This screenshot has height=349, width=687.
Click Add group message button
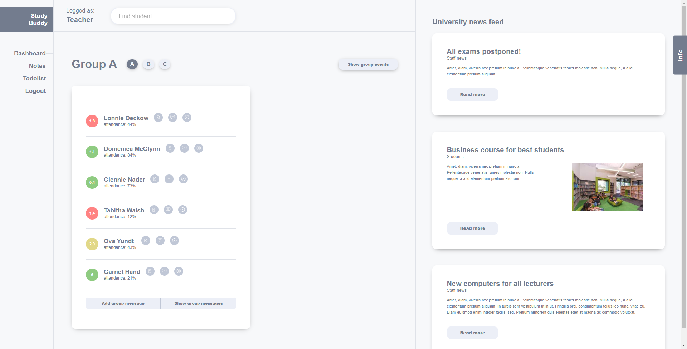[x=123, y=303]
